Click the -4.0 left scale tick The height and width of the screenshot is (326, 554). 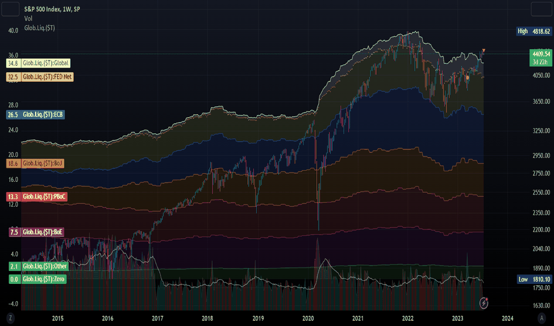(13, 304)
